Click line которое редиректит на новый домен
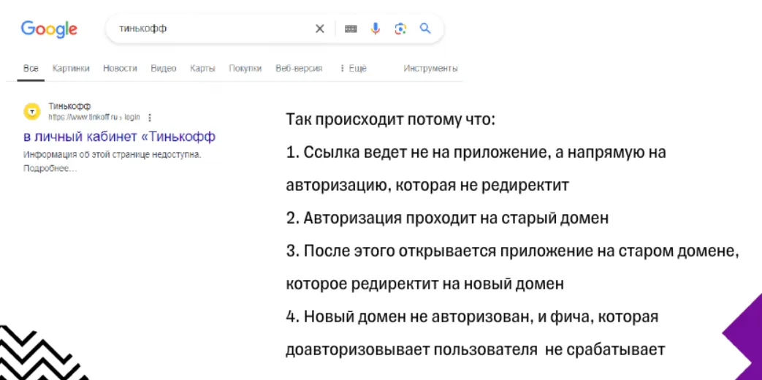This screenshot has width=762, height=380. click(x=424, y=284)
